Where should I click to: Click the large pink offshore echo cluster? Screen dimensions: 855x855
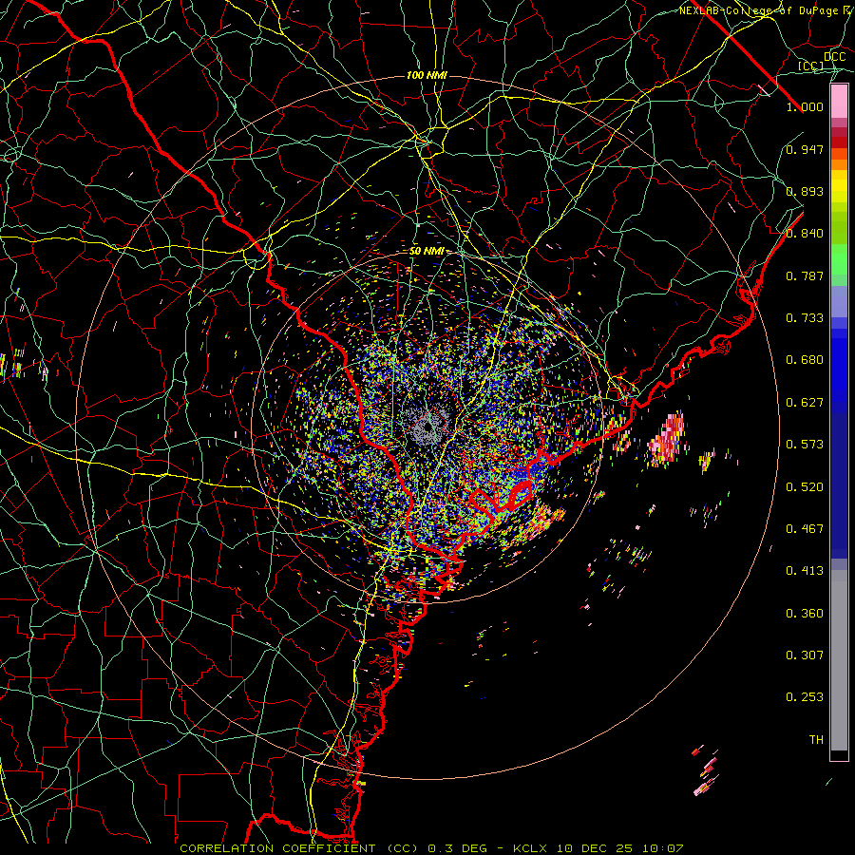point(667,439)
